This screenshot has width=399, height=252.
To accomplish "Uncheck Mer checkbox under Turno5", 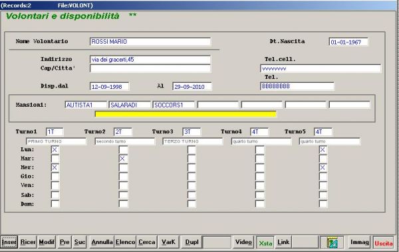I will [x=323, y=168].
